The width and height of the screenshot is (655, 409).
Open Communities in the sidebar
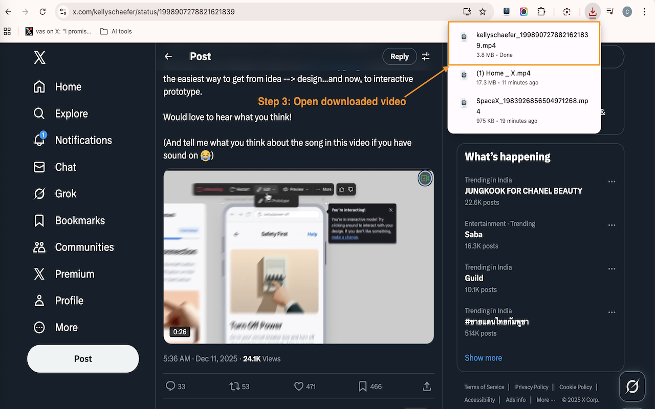point(84,247)
